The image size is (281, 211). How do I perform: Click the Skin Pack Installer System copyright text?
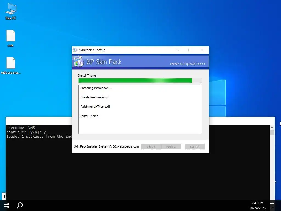click(x=106, y=146)
